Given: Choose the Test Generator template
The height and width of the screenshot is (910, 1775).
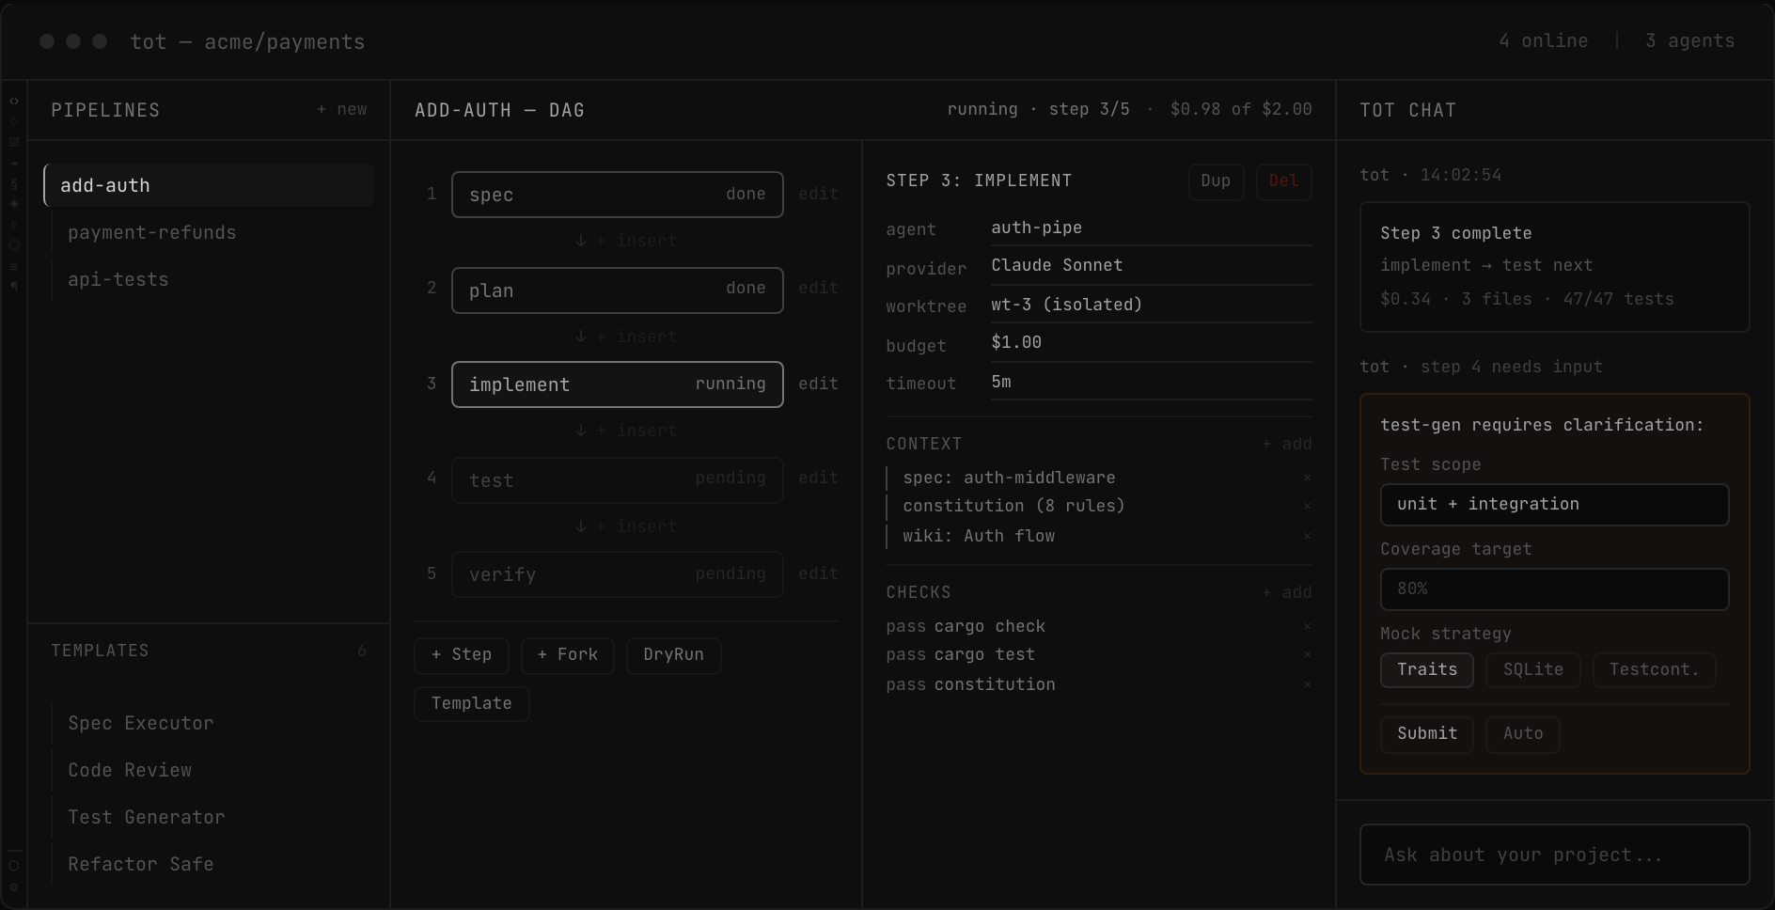Looking at the screenshot, I should click(212, 817).
